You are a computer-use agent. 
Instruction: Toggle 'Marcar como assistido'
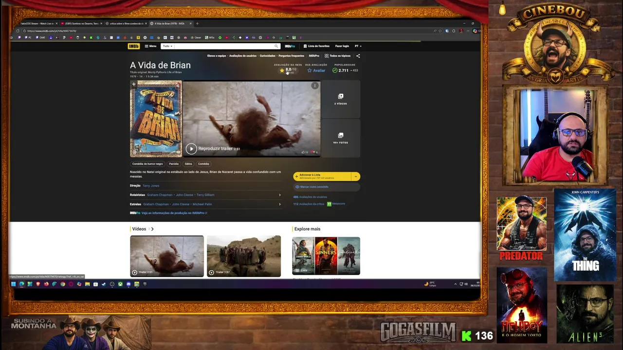click(x=327, y=187)
